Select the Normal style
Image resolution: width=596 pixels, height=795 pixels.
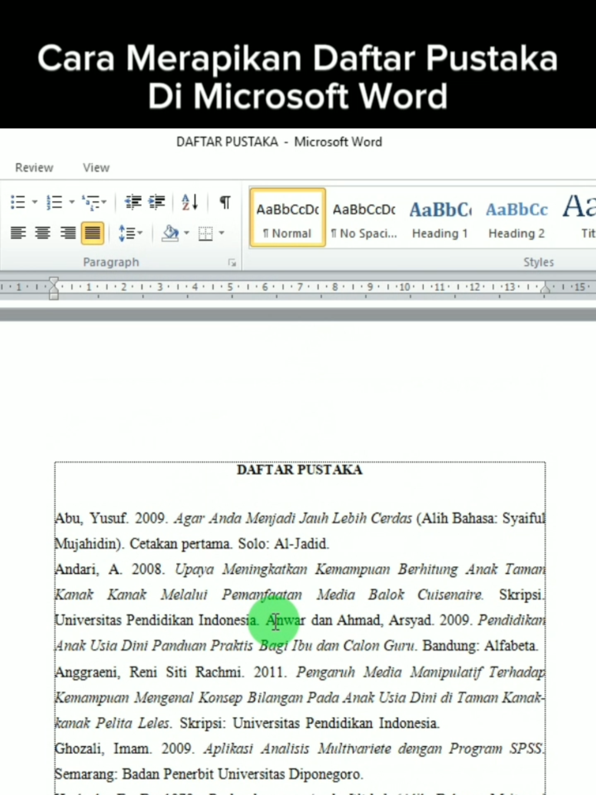click(288, 217)
